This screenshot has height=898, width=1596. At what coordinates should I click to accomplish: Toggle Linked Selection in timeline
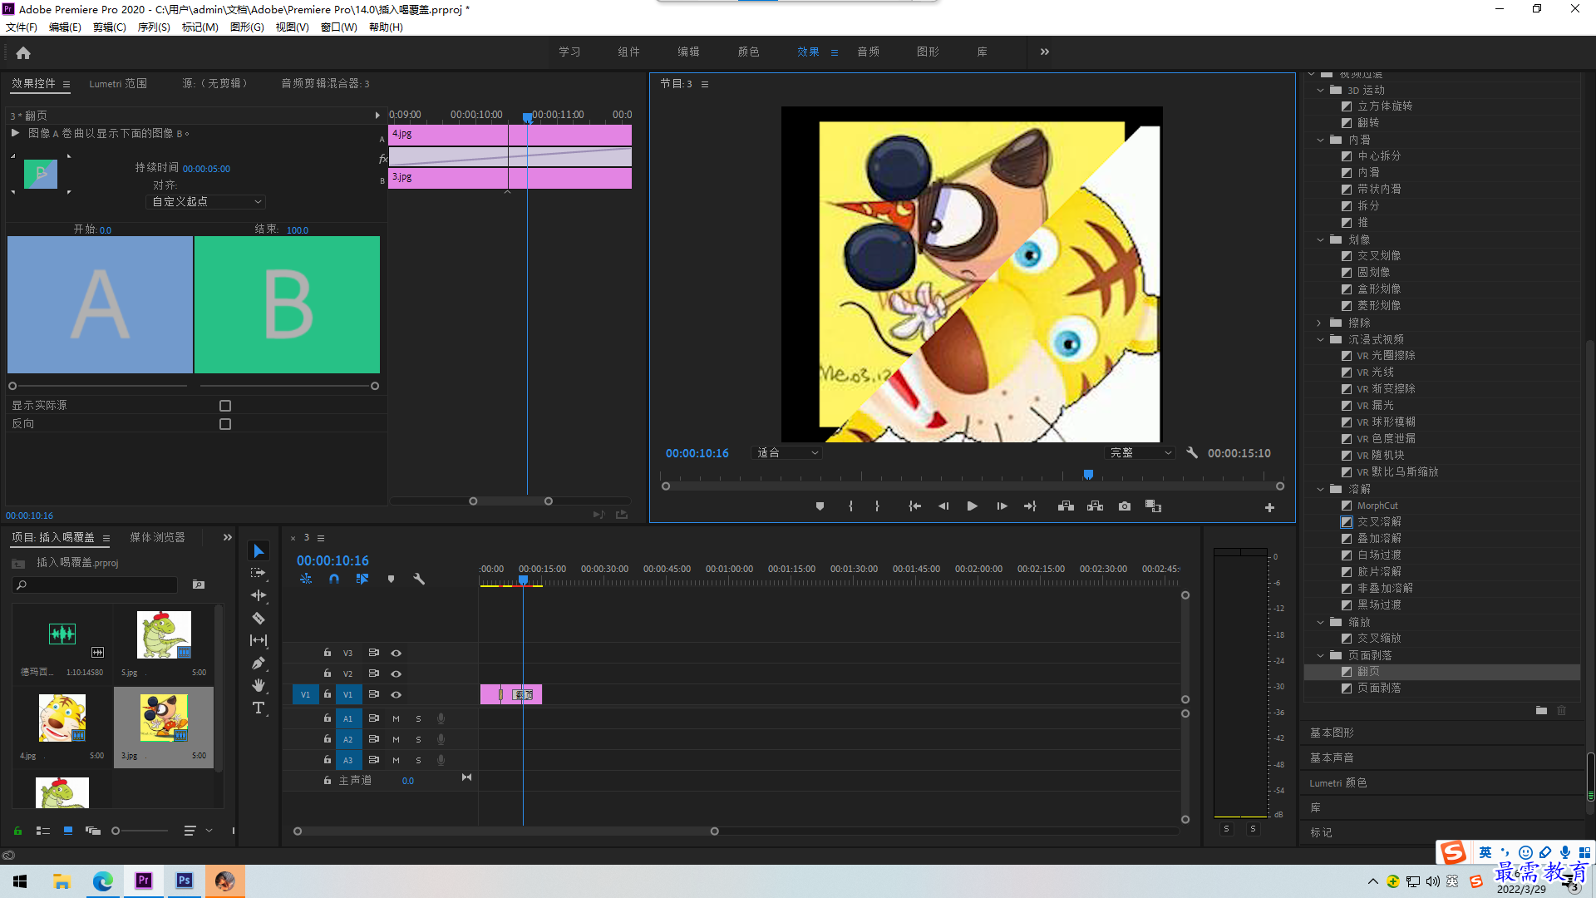tap(362, 580)
